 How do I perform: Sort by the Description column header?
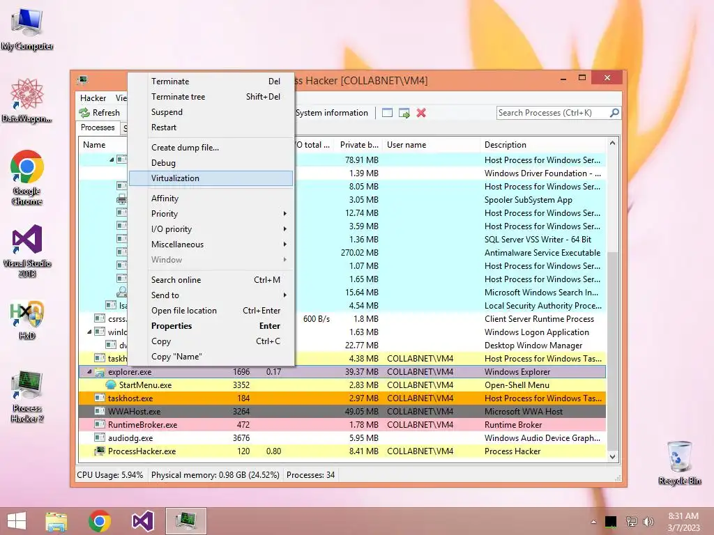coord(543,145)
